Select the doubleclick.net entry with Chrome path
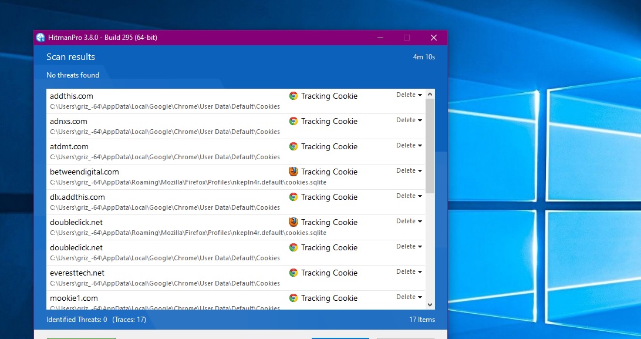Screen dimensions: 641x339 (76, 248)
